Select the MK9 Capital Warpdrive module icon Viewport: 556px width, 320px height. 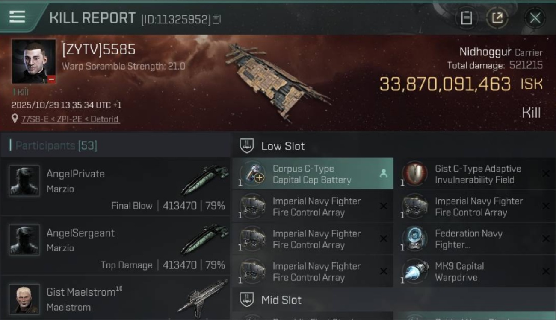[x=414, y=271]
